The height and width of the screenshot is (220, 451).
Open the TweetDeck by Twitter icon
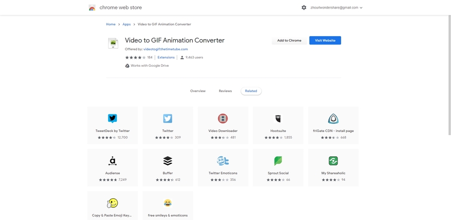tap(112, 118)
